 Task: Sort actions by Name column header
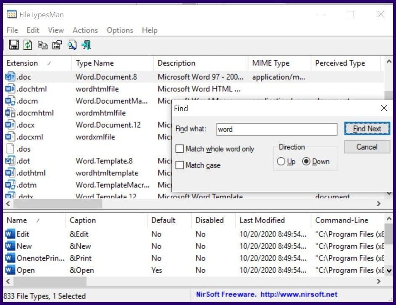34,220
